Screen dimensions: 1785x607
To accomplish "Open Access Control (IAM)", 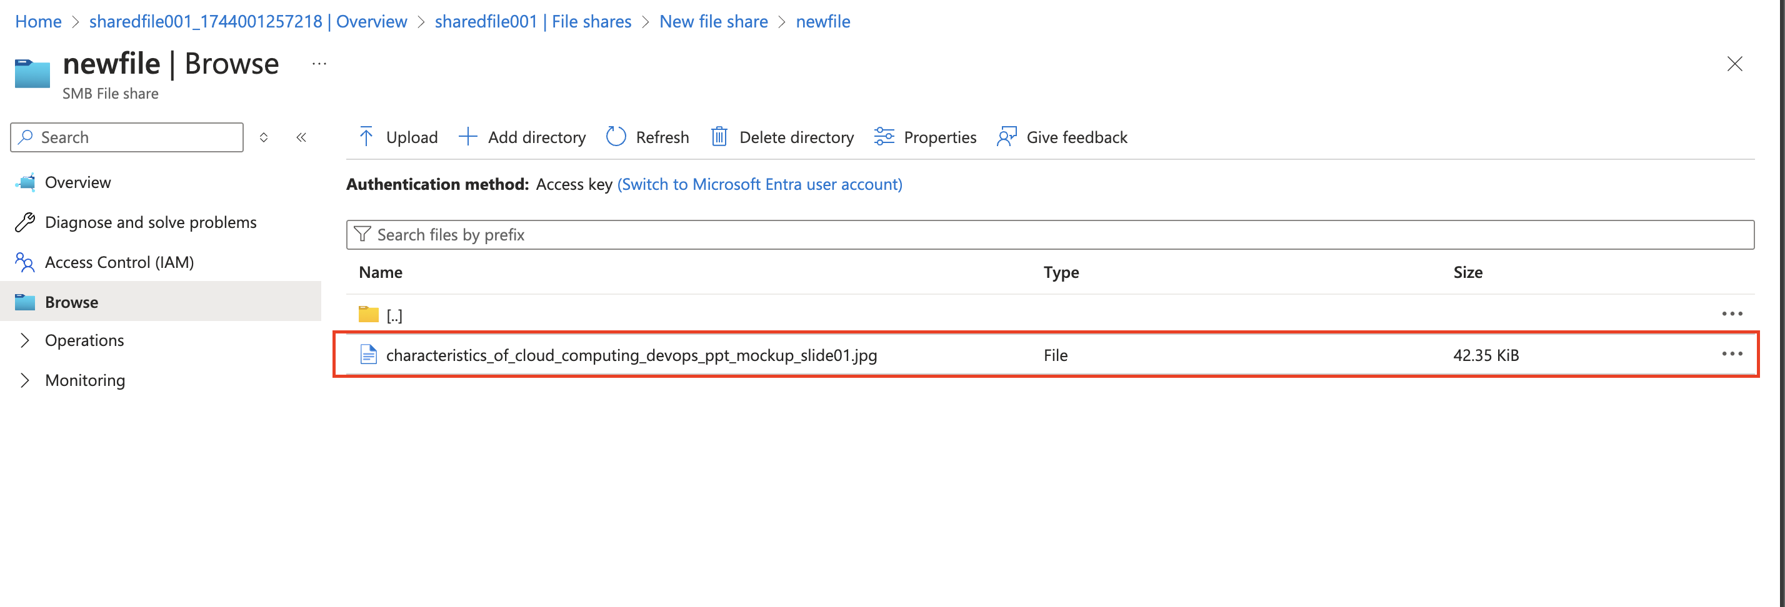I will (119, 262).
